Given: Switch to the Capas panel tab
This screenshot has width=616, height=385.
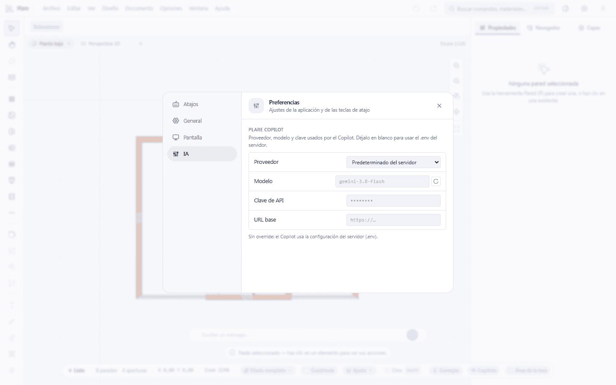Looking at the screenshot, I should pyautogui.click(x=589, y=28).
